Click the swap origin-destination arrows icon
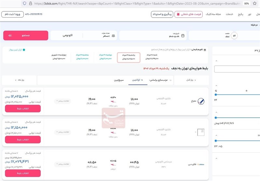260x181 pixels. [234, 36]
